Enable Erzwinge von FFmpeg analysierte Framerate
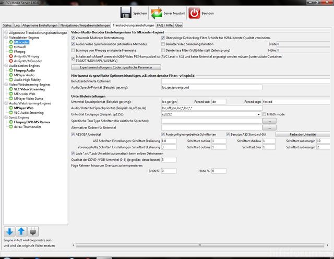The width and height of the screenshot is (334, 259). pyautogui.click(x=73, y=50)
